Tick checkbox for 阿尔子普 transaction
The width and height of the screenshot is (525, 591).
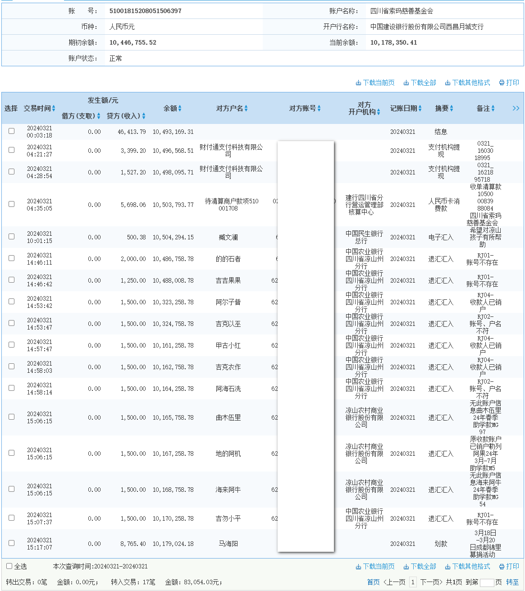click(x=11, y=301)
